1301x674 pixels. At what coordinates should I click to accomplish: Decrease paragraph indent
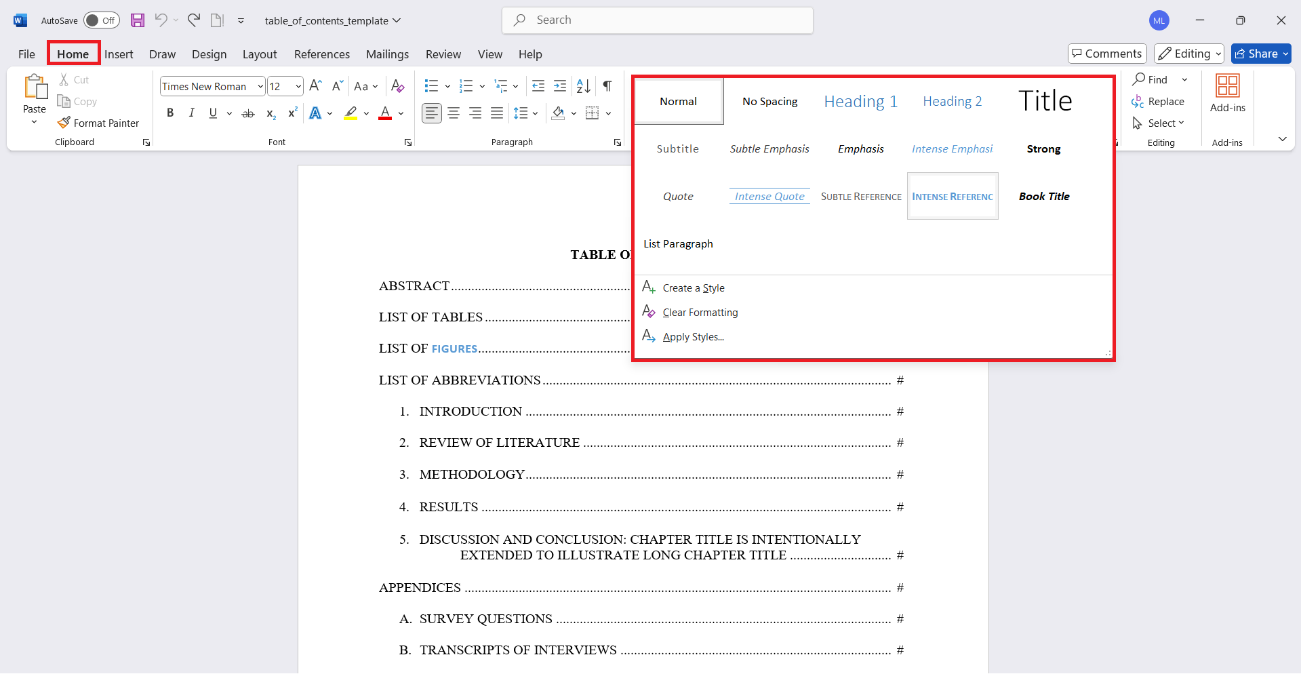pyautogui.click(x=538, y=86)
